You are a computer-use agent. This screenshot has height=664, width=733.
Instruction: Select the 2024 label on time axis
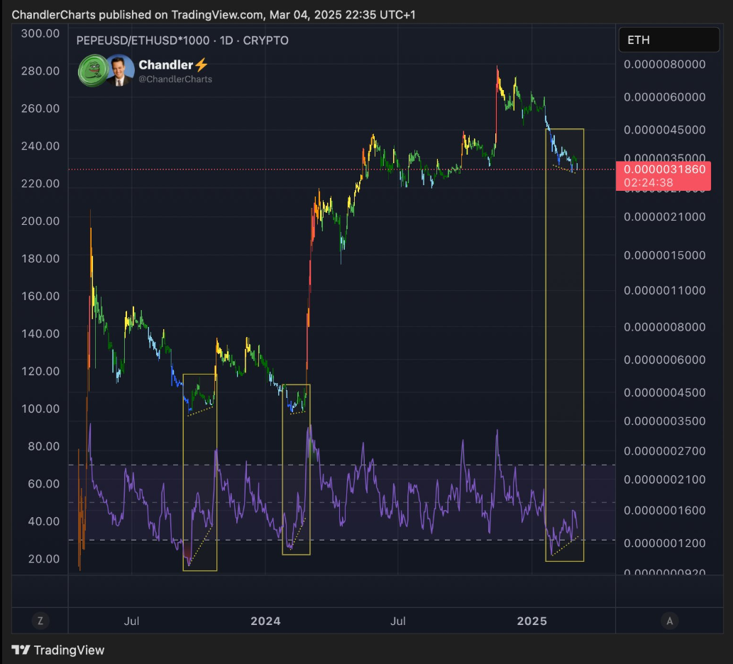[265, 621]
